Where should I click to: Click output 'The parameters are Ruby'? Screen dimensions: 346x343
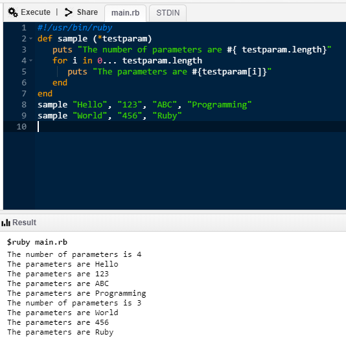60,332
